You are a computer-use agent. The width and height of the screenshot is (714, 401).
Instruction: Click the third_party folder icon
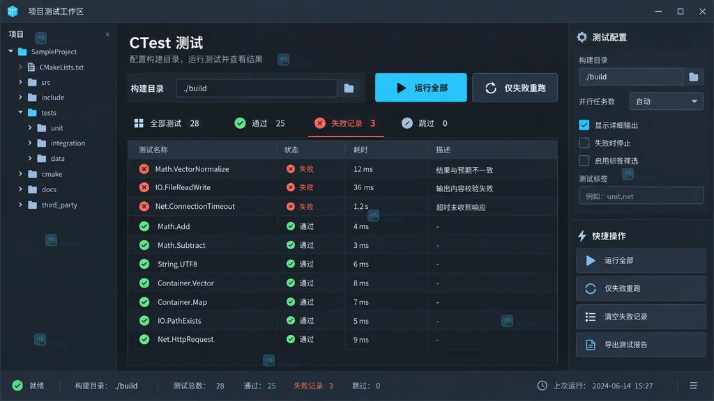[32, 205]
